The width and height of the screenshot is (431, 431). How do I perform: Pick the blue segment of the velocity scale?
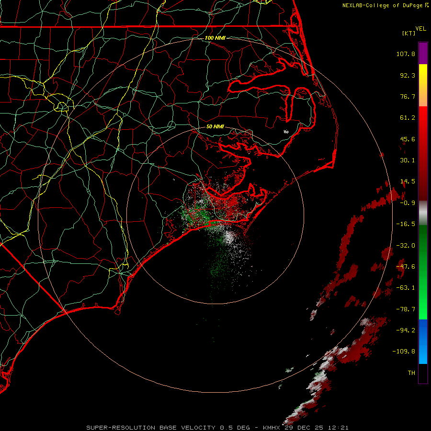click(423, 341)
